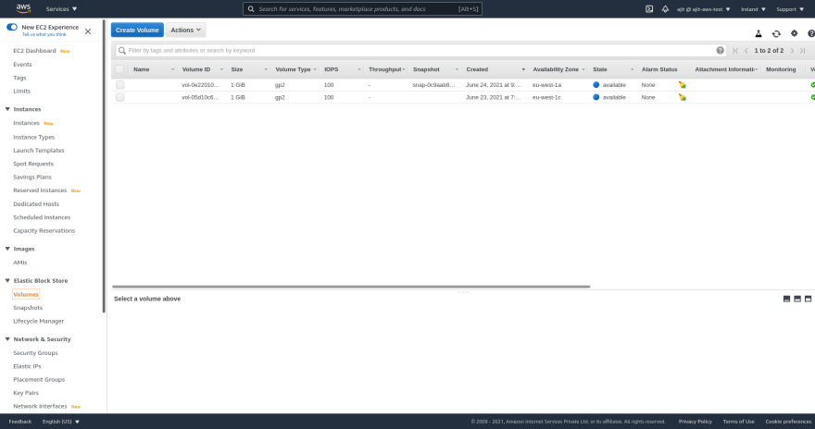The image size is (815, 429).
Task: Click alarm icon for vol-0e22010 row
Action: (x=682, y=84)
